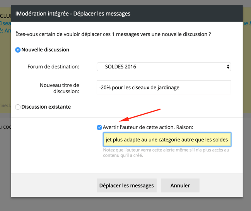
Task: Choose the "Discussion existante" radio button
Action: click(x=18, y=107)
